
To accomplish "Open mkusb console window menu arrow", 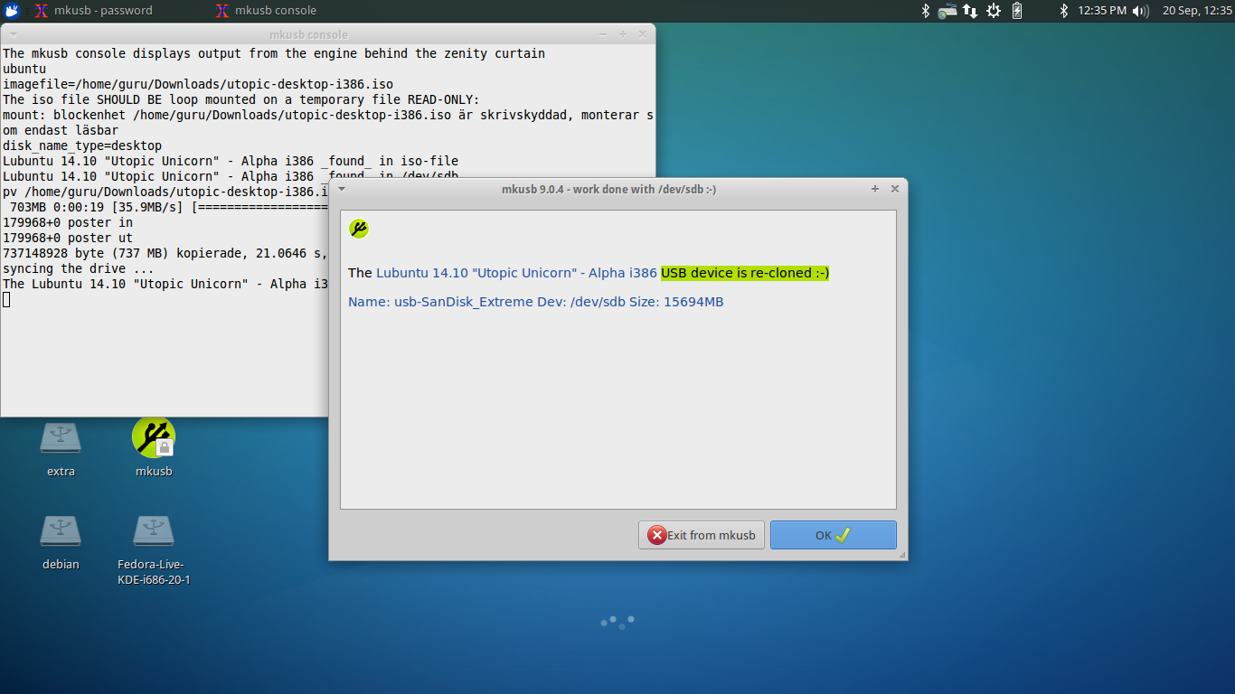I will pos(9,35).
